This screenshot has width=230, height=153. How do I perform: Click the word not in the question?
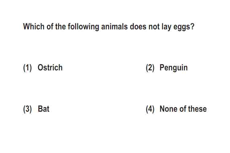click(x=154, y=27)
